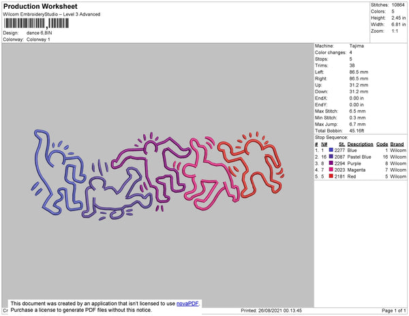Click the 'Code' column header
The height and width of the screenshot is (316, 409).
pos(382,144)
